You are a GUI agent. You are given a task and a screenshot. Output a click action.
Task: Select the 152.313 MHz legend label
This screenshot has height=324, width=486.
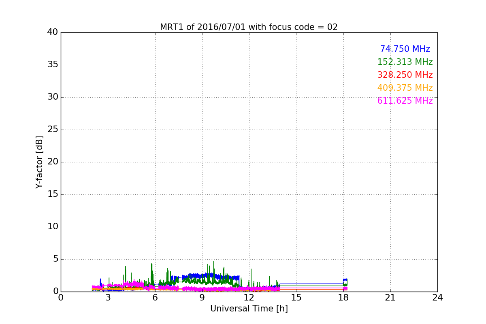click(405, 62)
